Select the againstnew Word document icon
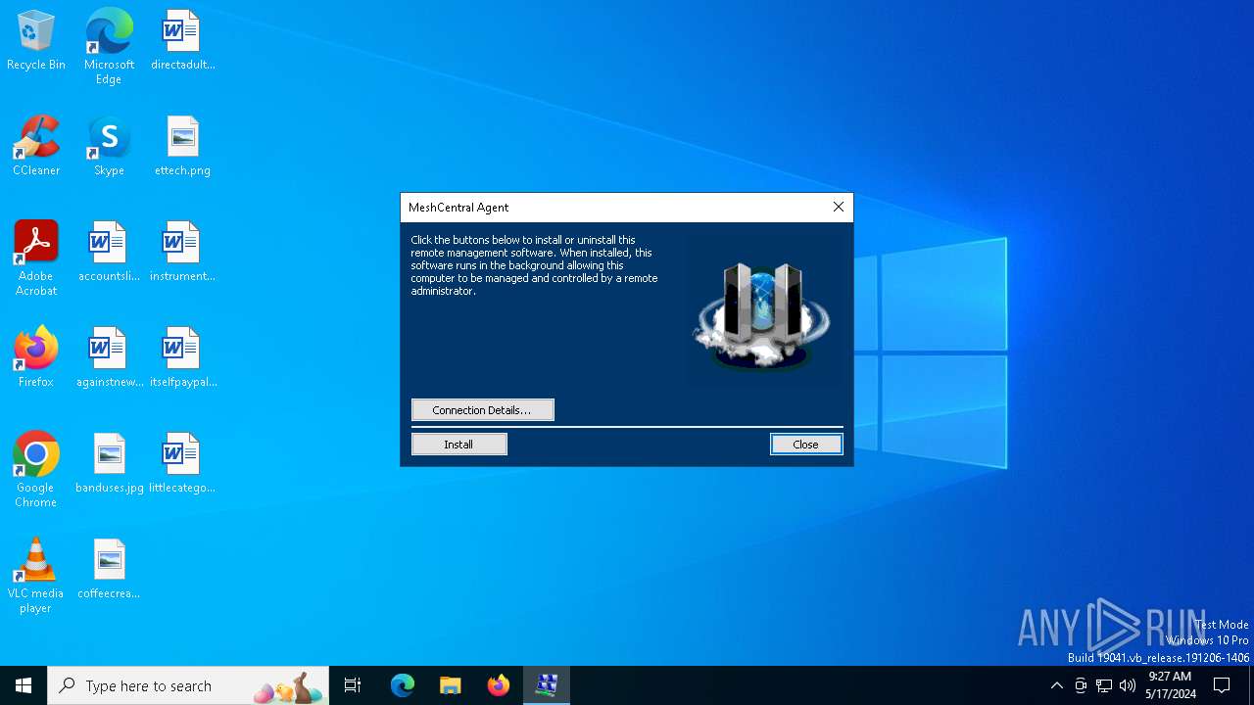 coord(109,358)
